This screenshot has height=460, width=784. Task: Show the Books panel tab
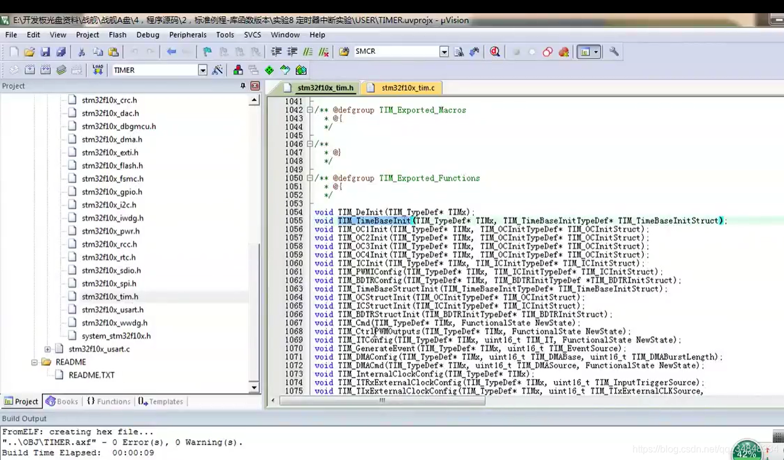pyautogui.click(x=62, y=401)
